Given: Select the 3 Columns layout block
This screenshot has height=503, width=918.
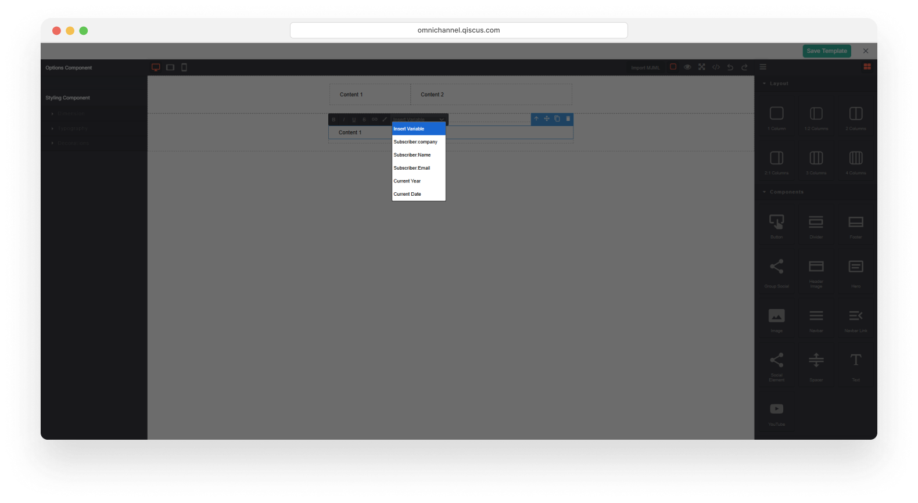Looking at the screenshot, I should pos(816,161).
